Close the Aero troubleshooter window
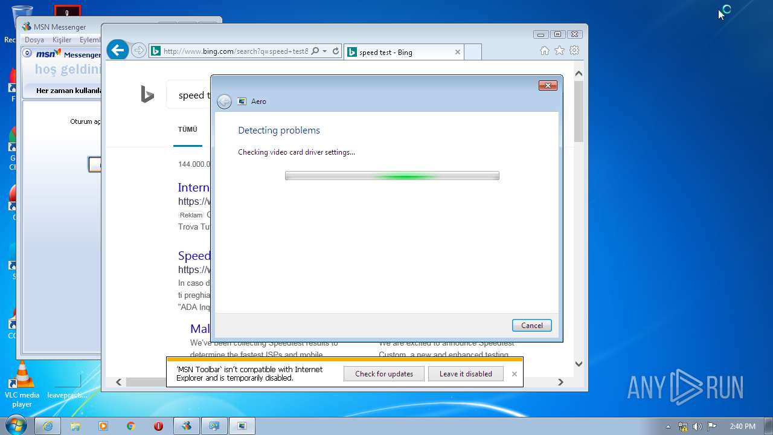The height and width of the screenshot is (435, 773). point(548,86)
